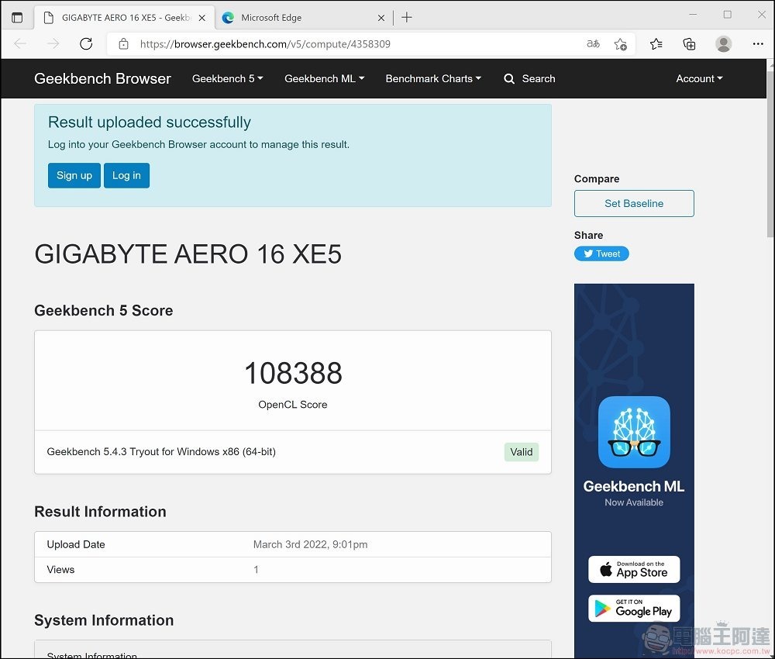Share result with Tweet button

[601, 254]
